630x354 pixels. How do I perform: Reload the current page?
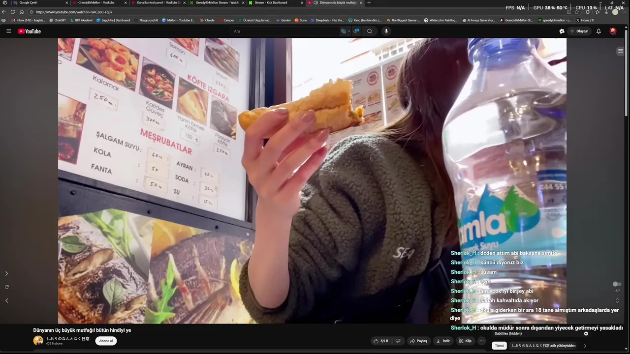click(x=13, y=12)
